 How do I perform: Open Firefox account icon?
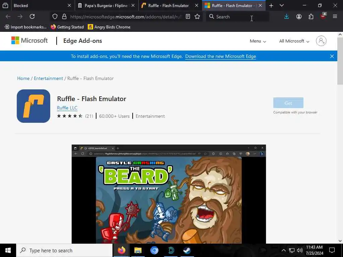(x=299, y=17)
